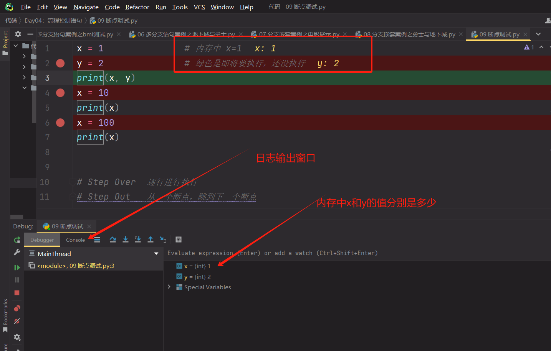Click the 'Day04: 流程控制语句' breadcrumb

[x=53, y=20]
